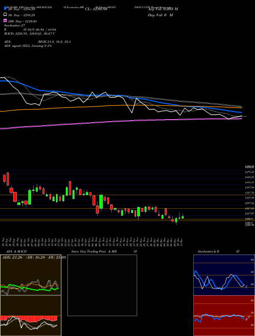Click the empty Intra Day Trading Price chart box
Viewport: 255px width, 336px height.
coord(102,285)
